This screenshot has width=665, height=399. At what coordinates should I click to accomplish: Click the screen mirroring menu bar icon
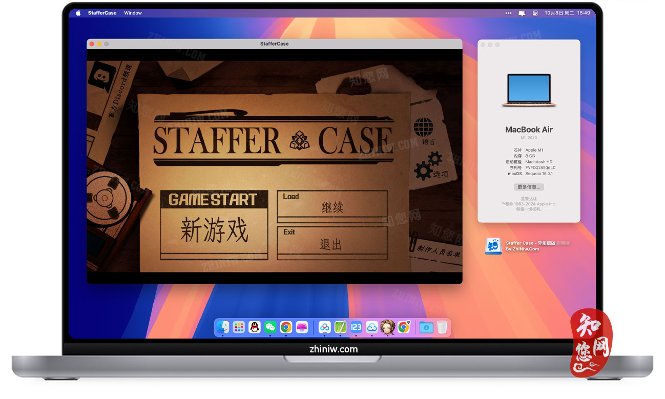click(522, 13)
